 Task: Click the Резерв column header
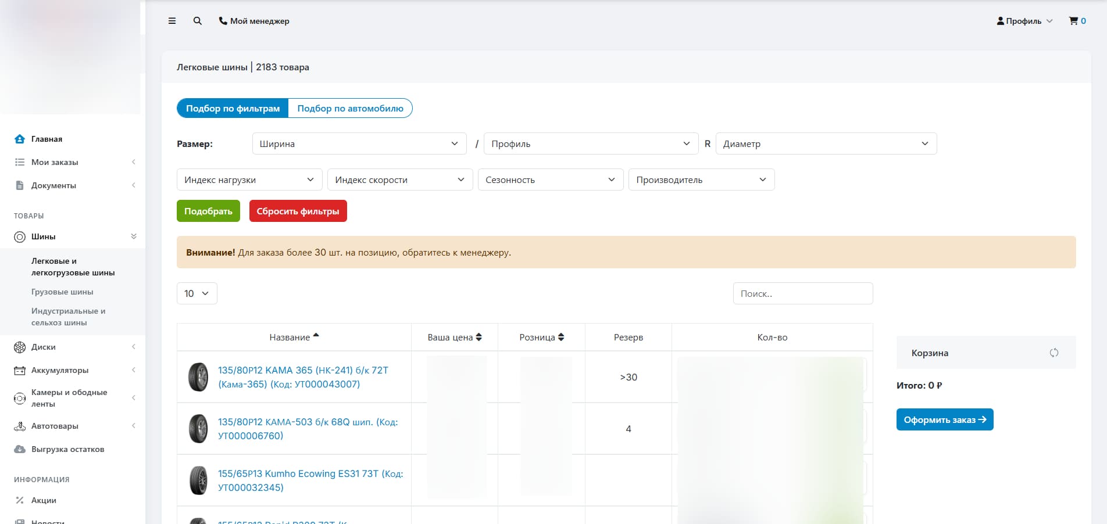tap(629, 337)
